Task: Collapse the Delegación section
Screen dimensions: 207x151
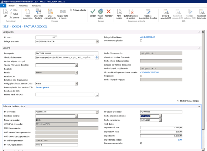Action: [x=199, y=32]
